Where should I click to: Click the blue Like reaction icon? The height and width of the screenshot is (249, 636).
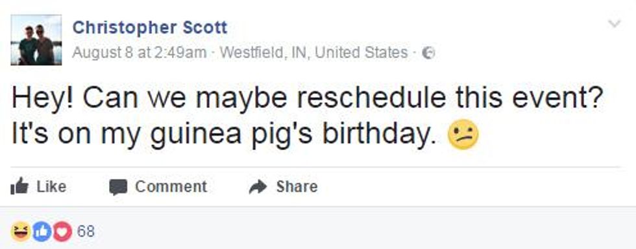(42, 232)
